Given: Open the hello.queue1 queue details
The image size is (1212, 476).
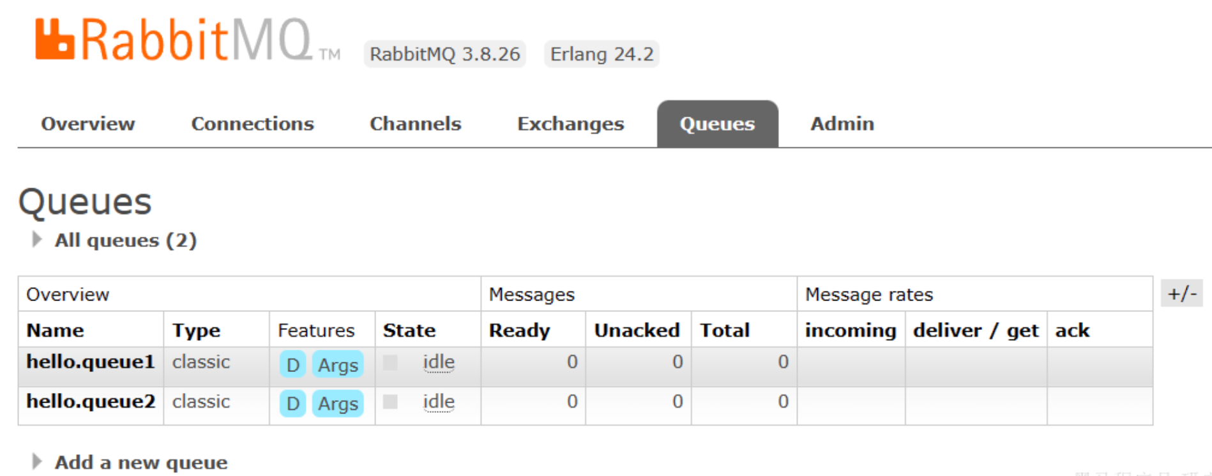Looking at the screenshot, I should pyautogui.click(x=91, y=362).
